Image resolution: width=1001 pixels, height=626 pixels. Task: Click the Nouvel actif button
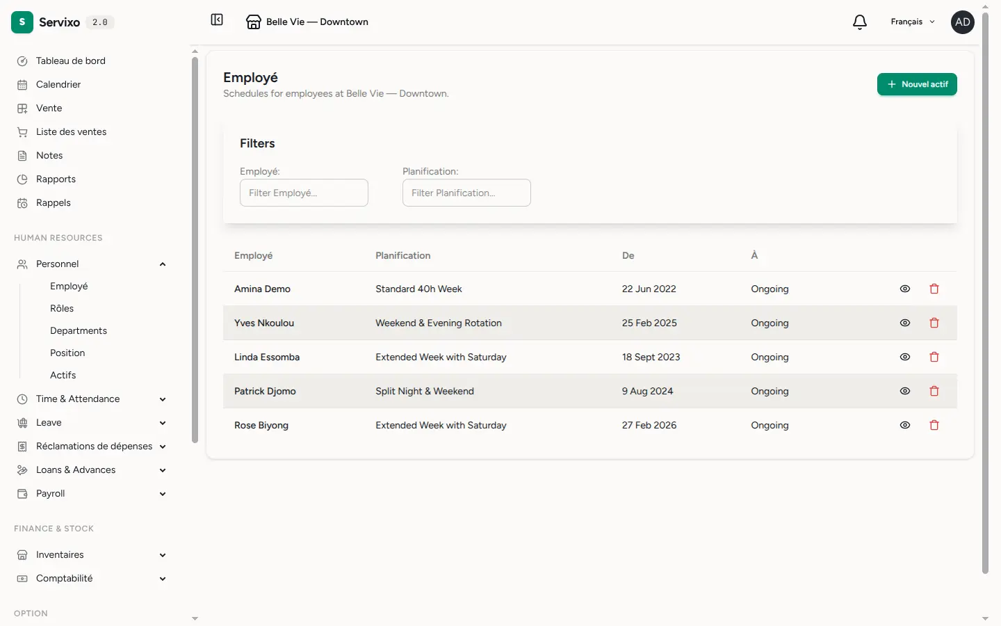(917, 84)
